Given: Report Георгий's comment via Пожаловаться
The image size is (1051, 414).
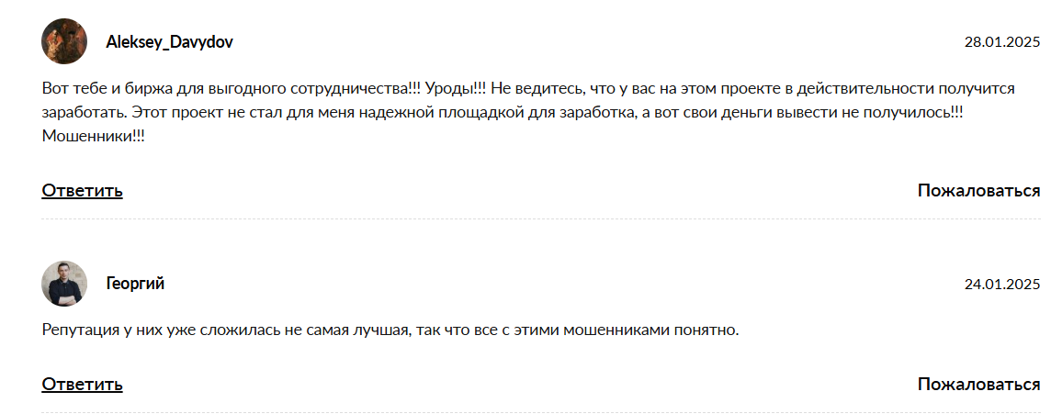Looking at the screenshot, I should click(978, 385).
